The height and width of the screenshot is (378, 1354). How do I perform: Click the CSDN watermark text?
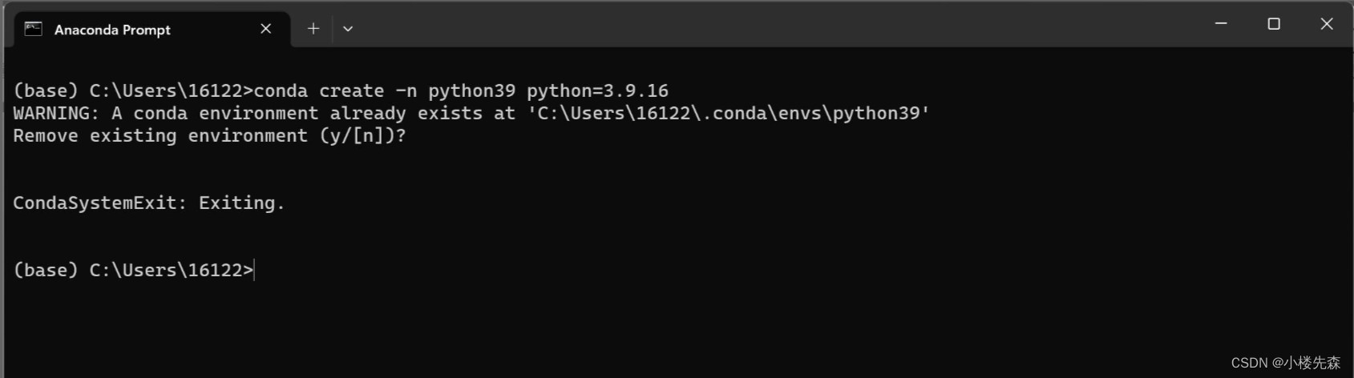1285,363
